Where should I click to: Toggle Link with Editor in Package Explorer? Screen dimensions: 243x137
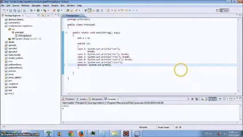pos(43,15)
